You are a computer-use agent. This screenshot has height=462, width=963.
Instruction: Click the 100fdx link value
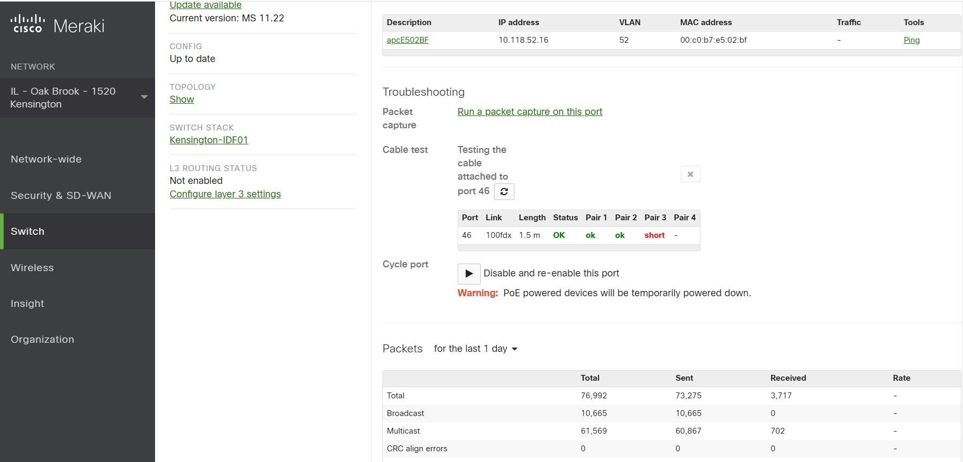[x=498, y=235]
